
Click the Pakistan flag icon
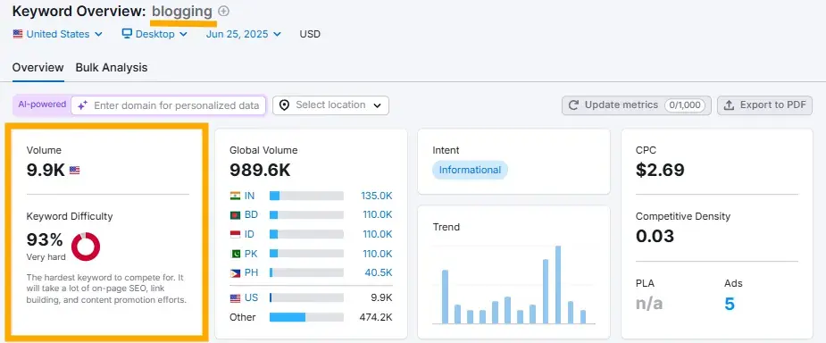235,254
